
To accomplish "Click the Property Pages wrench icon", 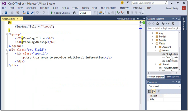I will pos(159,91).
